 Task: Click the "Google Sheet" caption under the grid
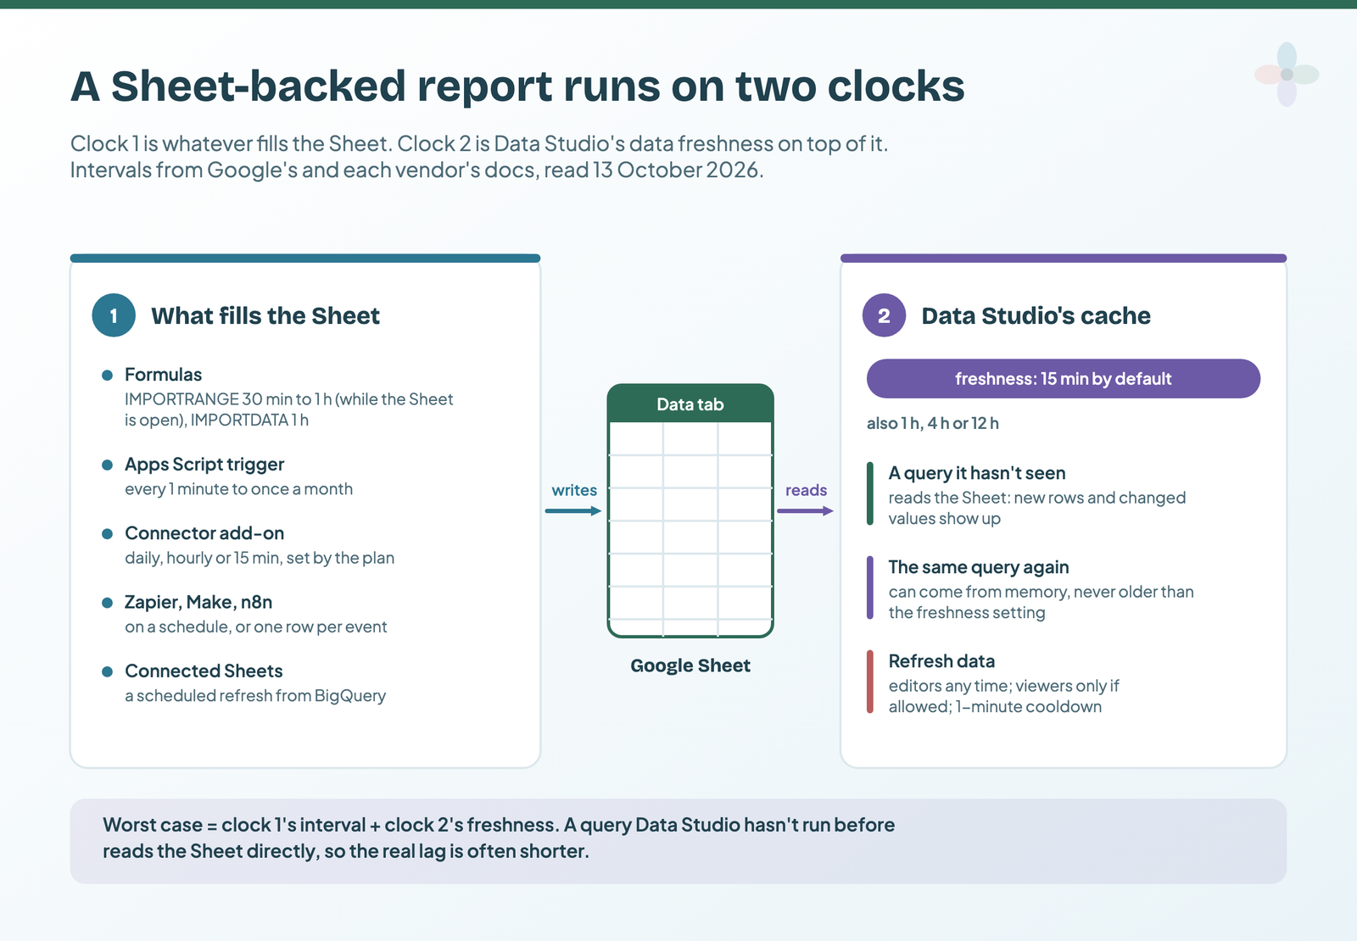point(690,665)
